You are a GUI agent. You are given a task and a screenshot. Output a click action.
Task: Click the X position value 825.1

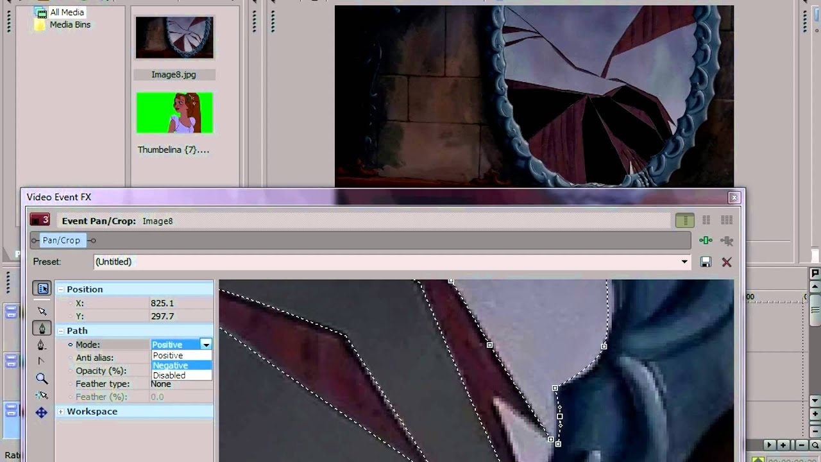point(162,303)
